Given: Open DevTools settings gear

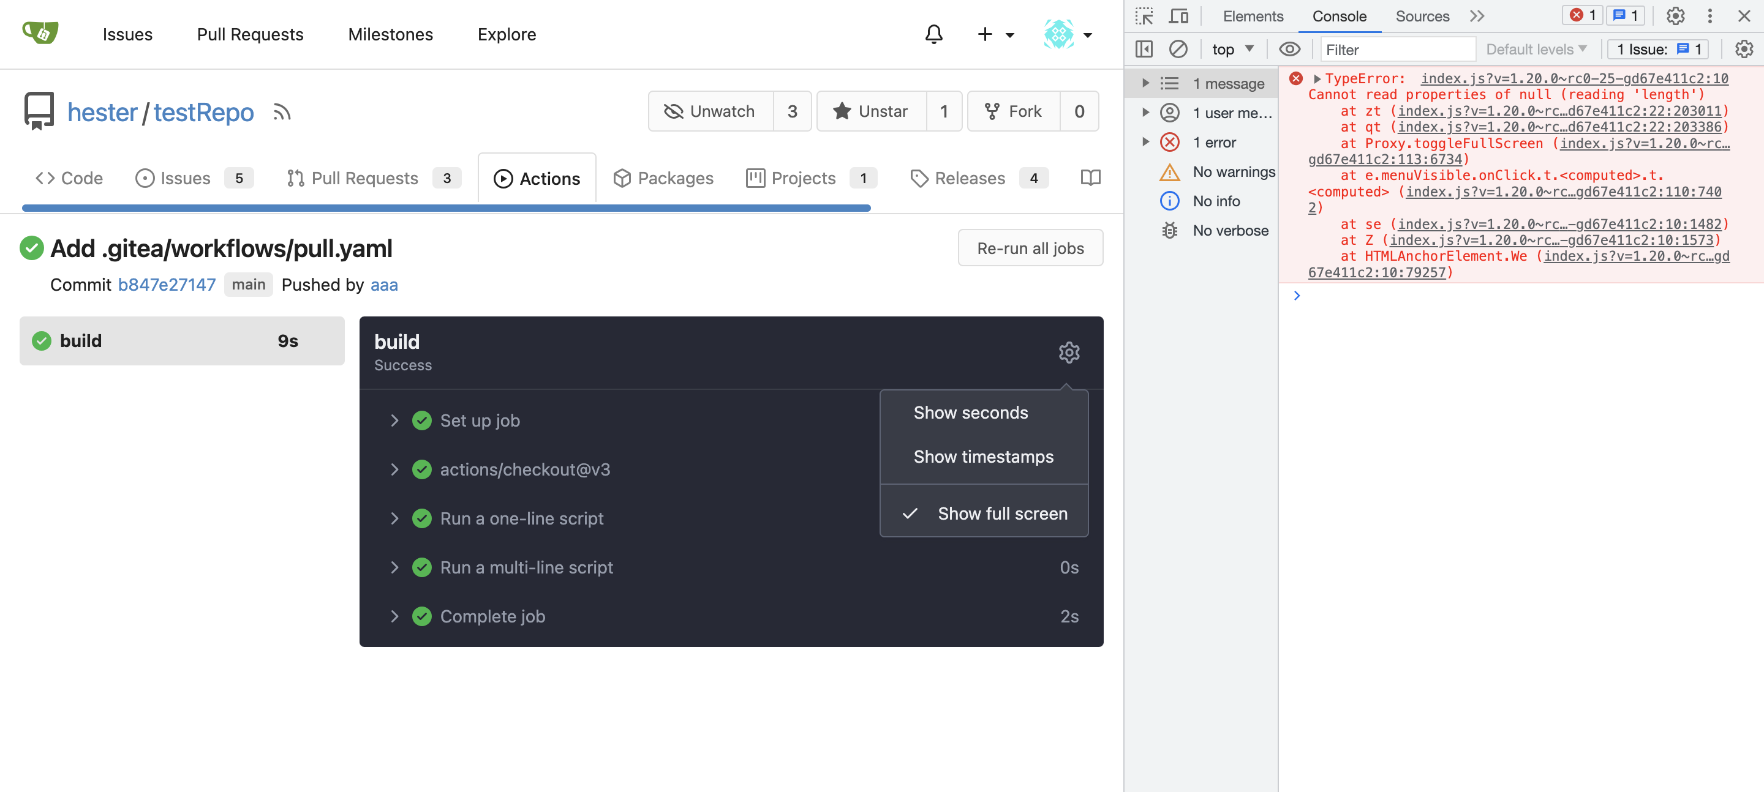Looking at the screenshot, I should click(x=1676, y=16).
